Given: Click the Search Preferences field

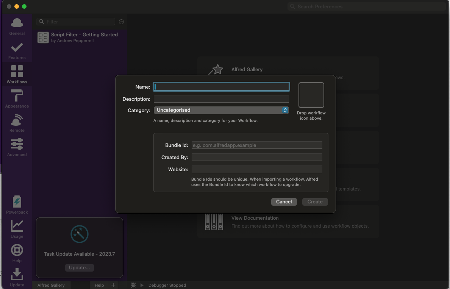Looking at the screenshot, I should click(366, 6).
